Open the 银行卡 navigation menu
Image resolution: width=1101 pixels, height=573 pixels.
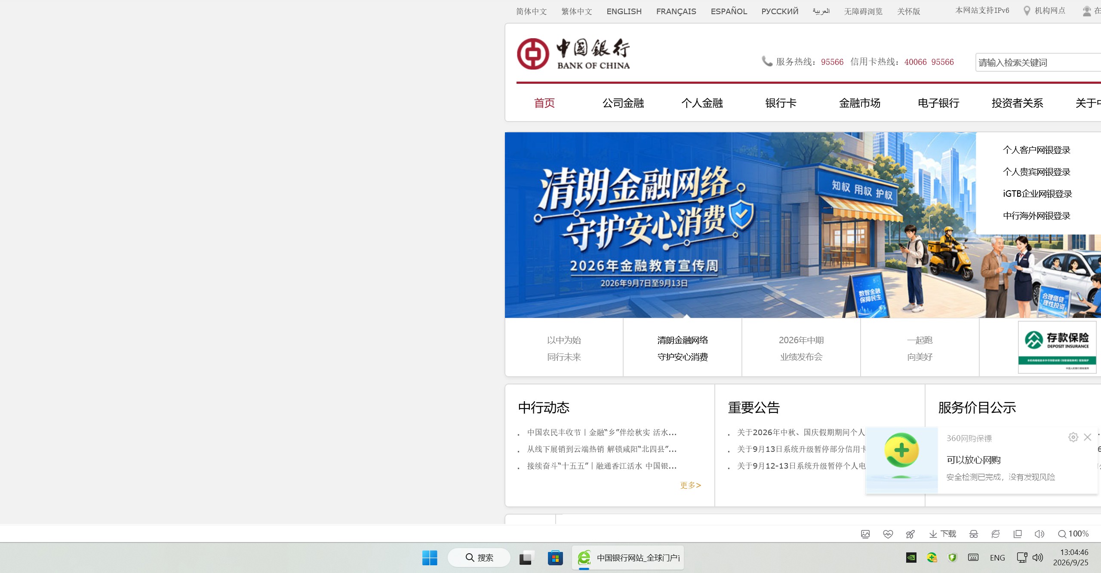781,103
